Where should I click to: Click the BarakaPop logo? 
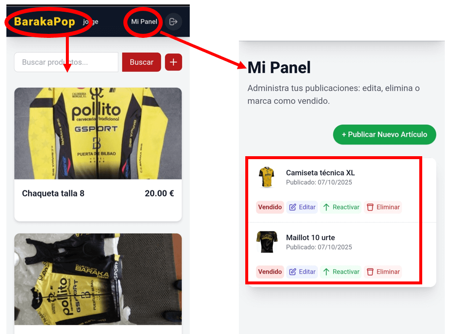pyautogui.click(x=45, y=22)
